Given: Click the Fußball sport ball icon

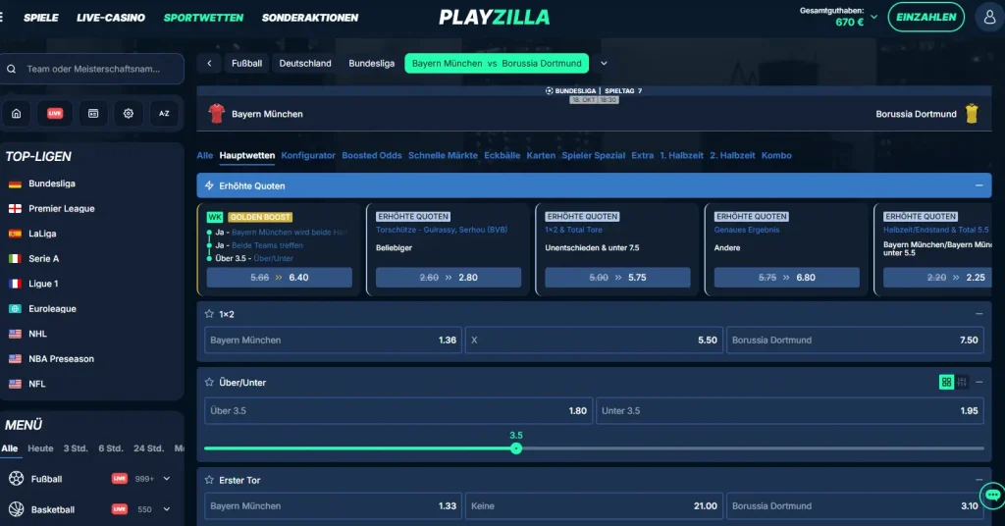Looking at the screenshot, I should [x=16, y=479].
